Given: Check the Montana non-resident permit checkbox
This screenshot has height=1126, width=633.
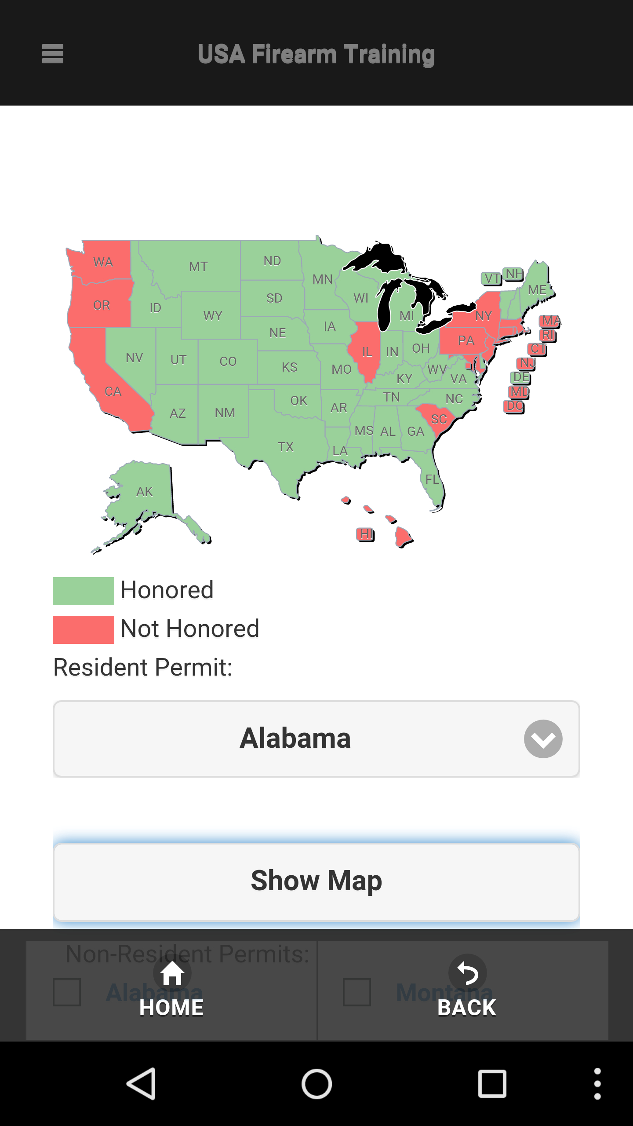Looking at the screenshot, I should 357,992.
